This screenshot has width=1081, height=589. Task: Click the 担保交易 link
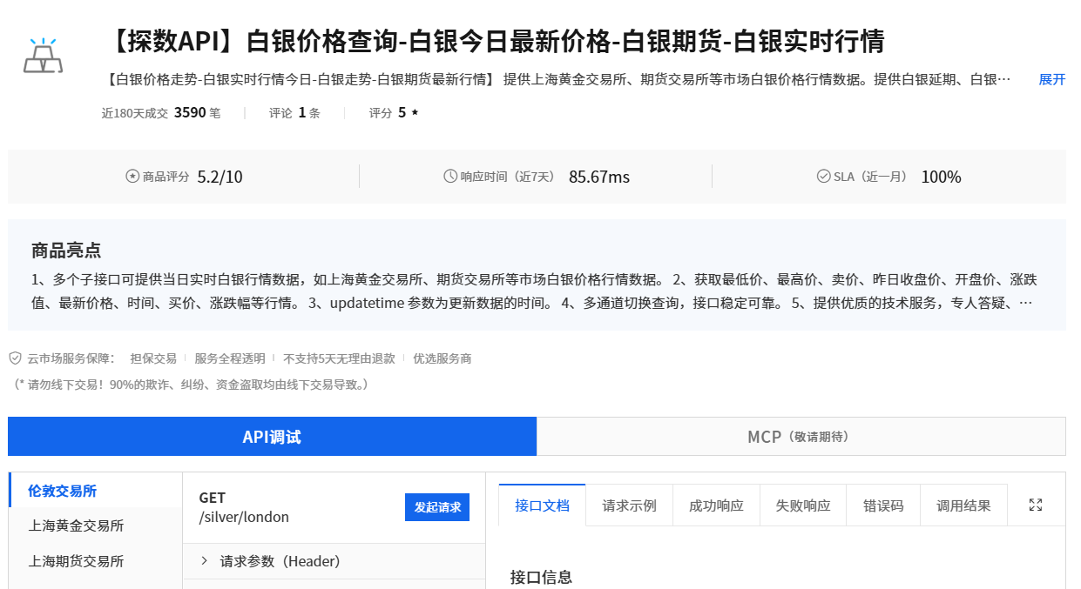point(152,358)
